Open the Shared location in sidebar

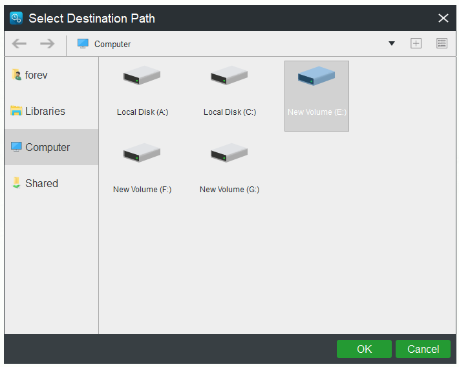click(41, 183)
